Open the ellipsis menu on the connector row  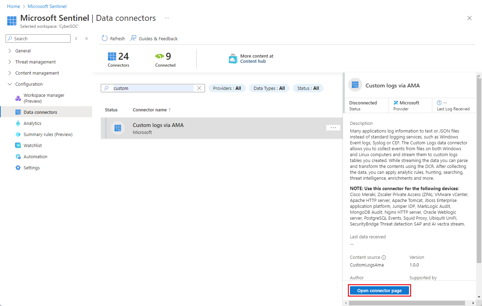click(333, 127)
